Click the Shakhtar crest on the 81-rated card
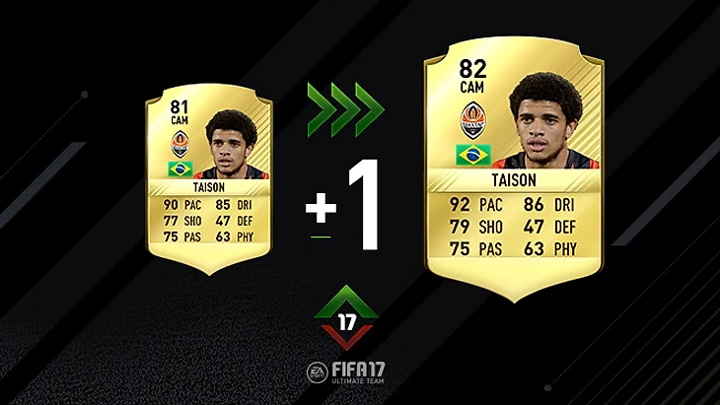 180,144
